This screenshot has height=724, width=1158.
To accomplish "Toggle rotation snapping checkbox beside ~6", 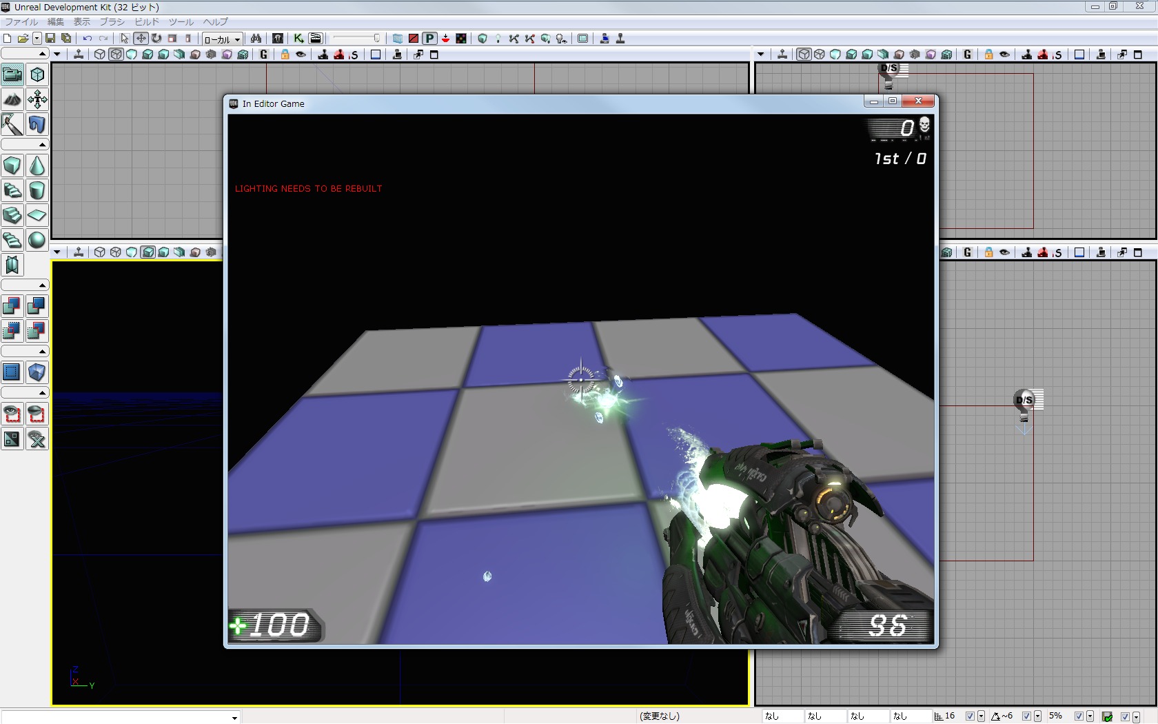I will (1026, 716).
